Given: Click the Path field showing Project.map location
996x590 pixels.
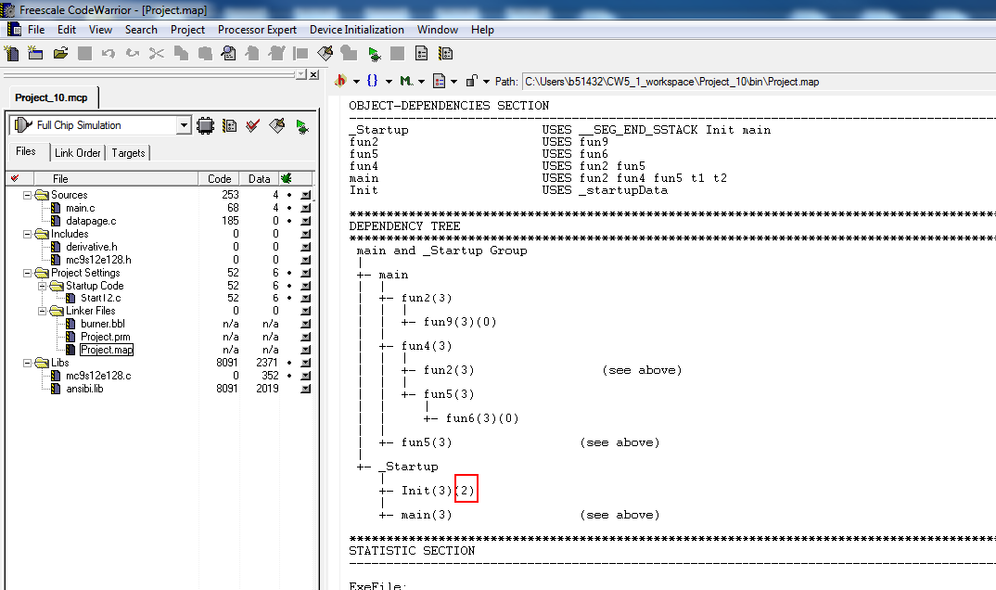Looking at the screenshot, I should pyautogui.click(x=759, y=81).
